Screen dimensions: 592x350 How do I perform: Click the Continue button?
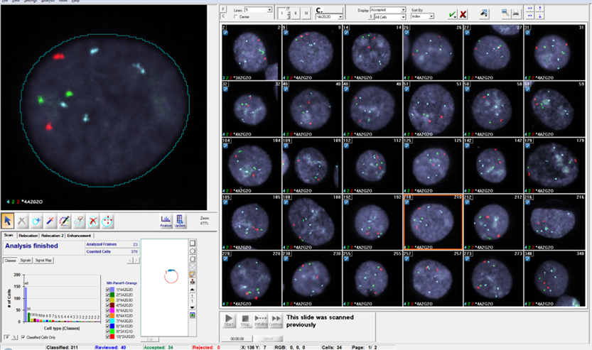coord(276,319)
